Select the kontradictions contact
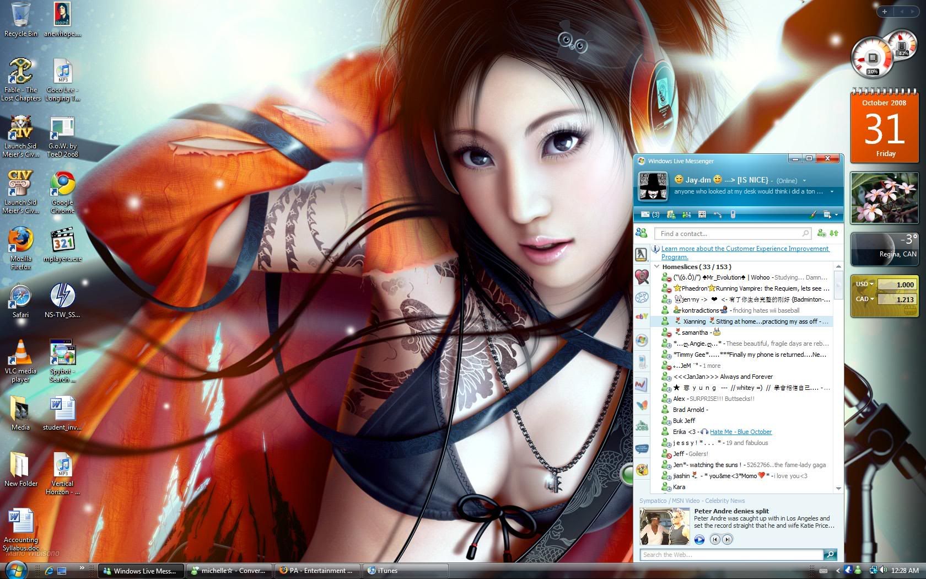The width and height of the screenshot is (926, 579). click(x=742, y=310)
